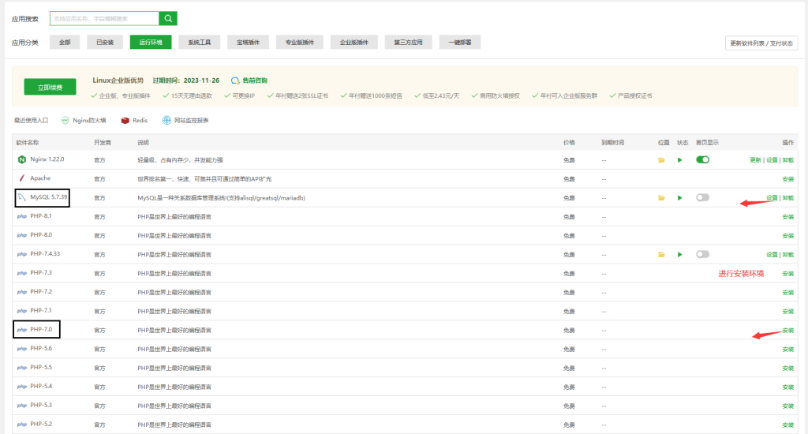Select the 运行环境 category tab

pyautogui.click(x=151, y=43)
